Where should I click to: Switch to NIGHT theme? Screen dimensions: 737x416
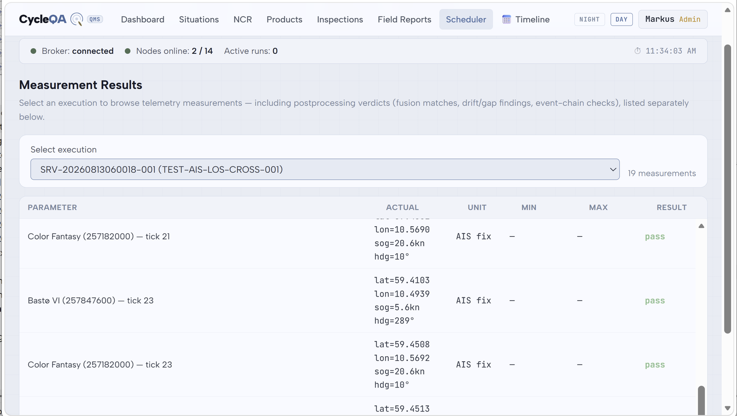pos(590,19)
